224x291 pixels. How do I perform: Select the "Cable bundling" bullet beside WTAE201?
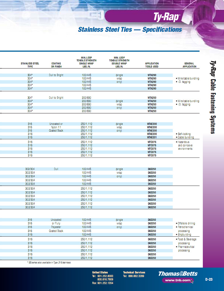(185, 137)
